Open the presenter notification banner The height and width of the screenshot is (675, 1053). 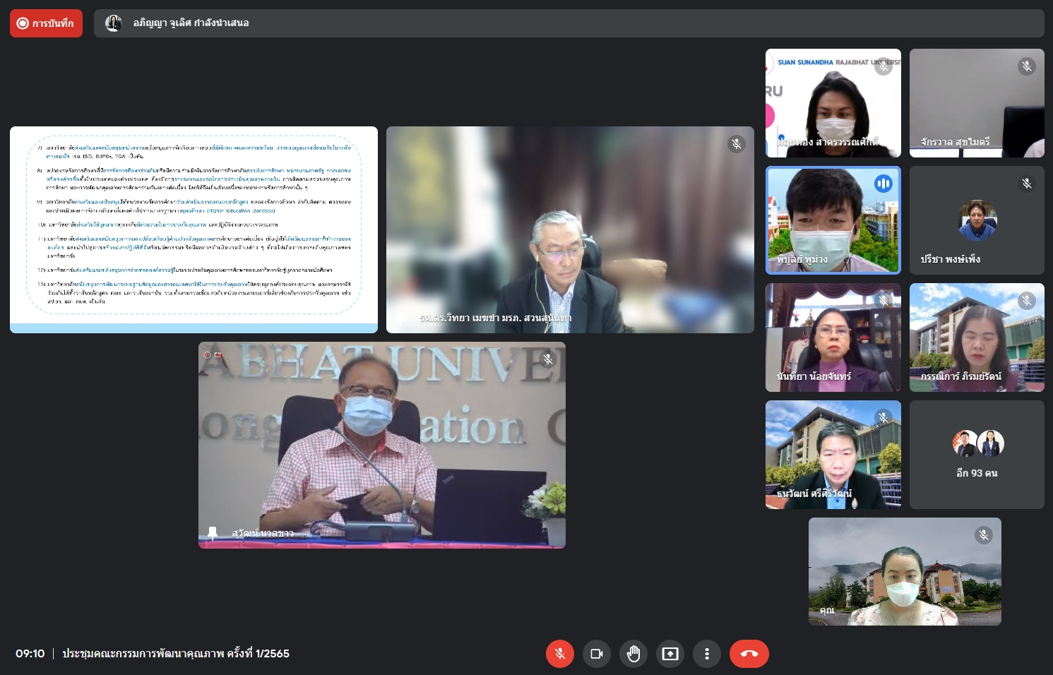(569, 23)
